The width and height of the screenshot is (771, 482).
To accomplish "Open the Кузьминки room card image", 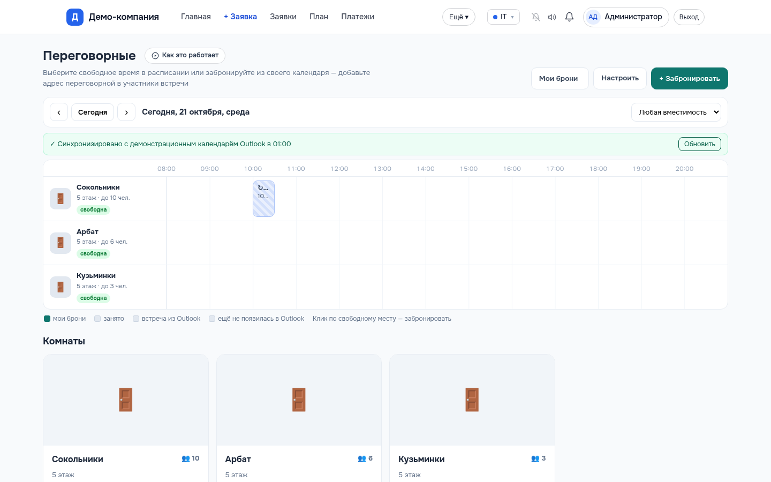I will pos(472,400).
